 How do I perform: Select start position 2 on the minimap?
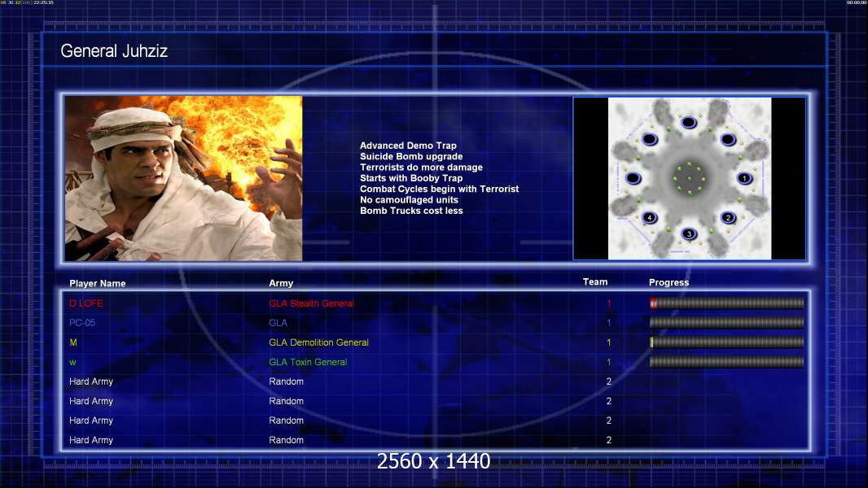click(x=729, y=218)
